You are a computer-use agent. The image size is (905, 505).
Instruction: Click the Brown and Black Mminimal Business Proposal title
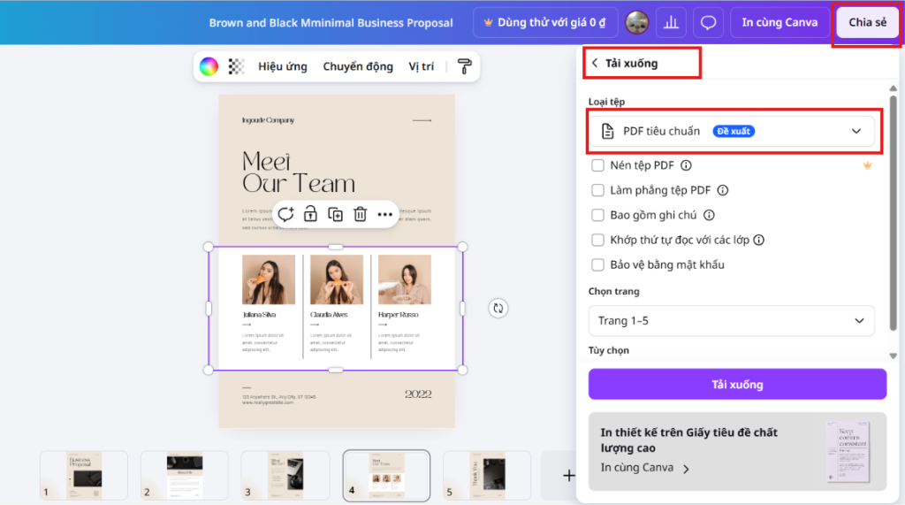pyautogui.click(x=331, y=22)
